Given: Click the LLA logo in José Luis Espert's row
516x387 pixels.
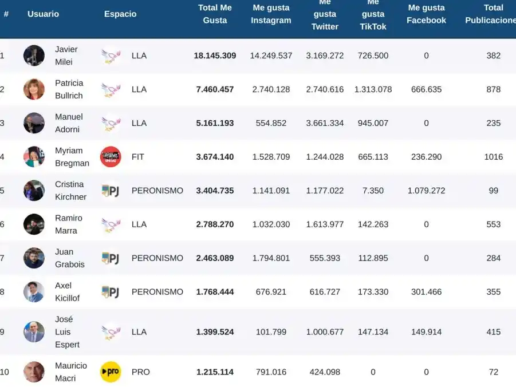Looking at the screenshot, I should (x=111, y=332).
